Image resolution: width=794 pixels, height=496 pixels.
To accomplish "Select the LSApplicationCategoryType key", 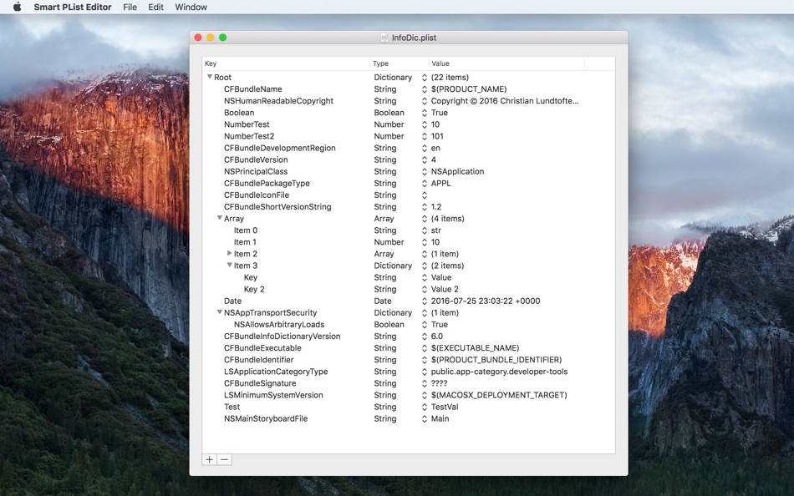I will pos(276,372).
